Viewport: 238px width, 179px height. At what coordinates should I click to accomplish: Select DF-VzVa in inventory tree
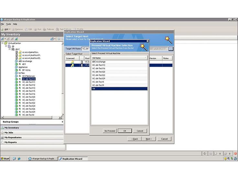click(x=26, y=70)
